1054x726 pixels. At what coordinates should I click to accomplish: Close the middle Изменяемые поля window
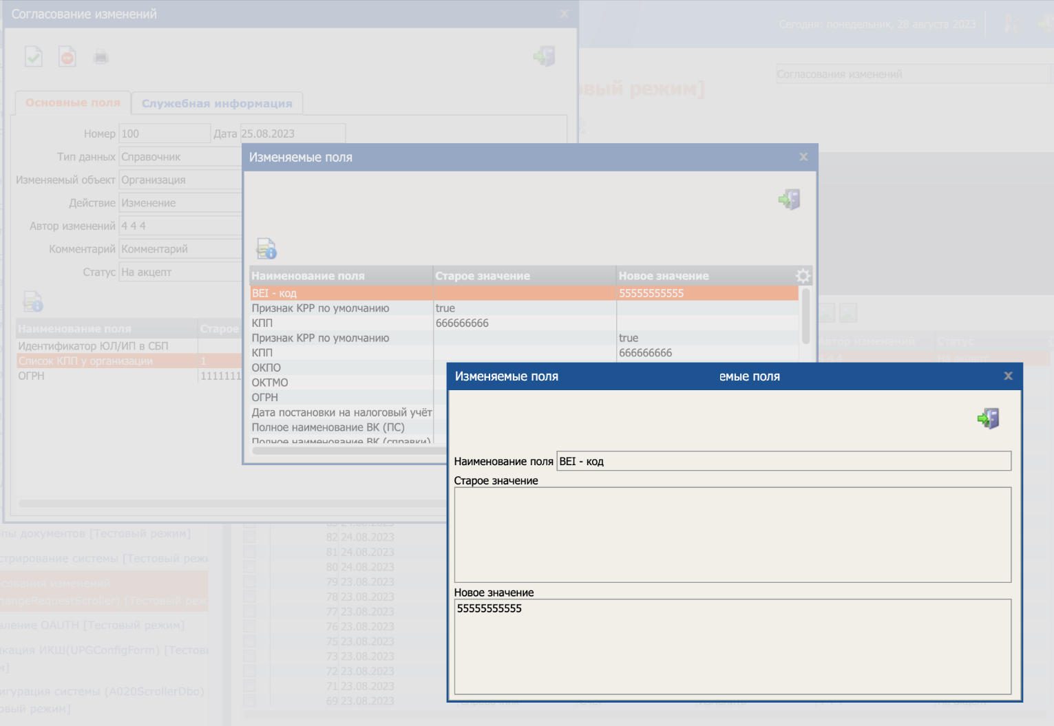click(803, 157)
